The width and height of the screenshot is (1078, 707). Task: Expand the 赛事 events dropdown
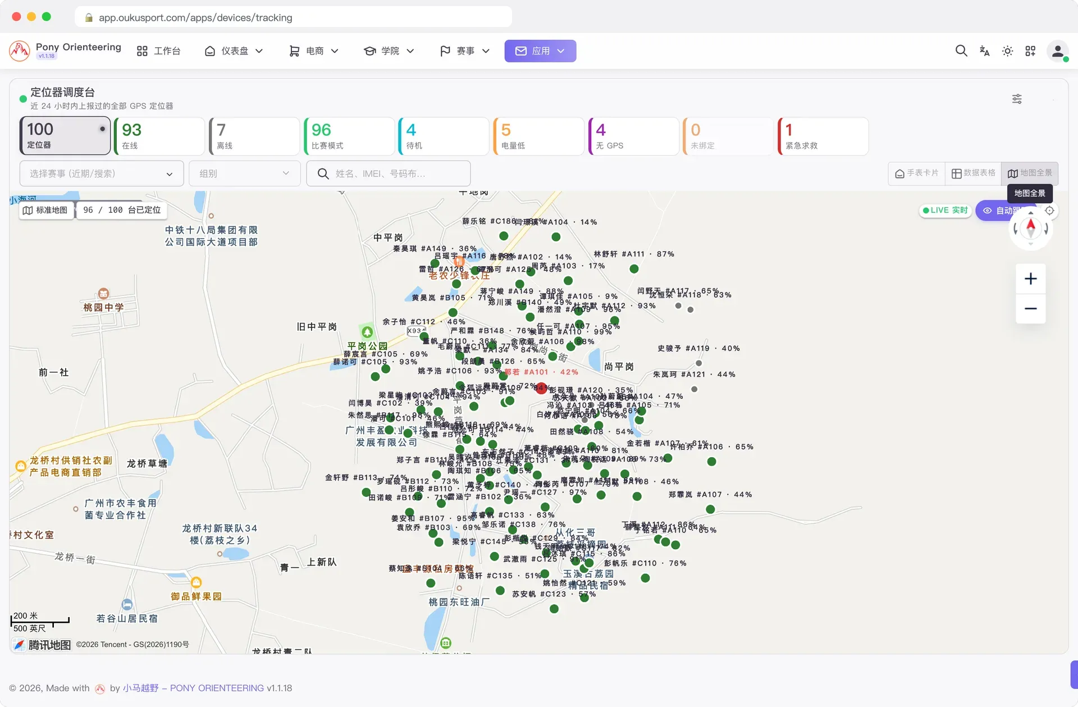click(465, 51)
